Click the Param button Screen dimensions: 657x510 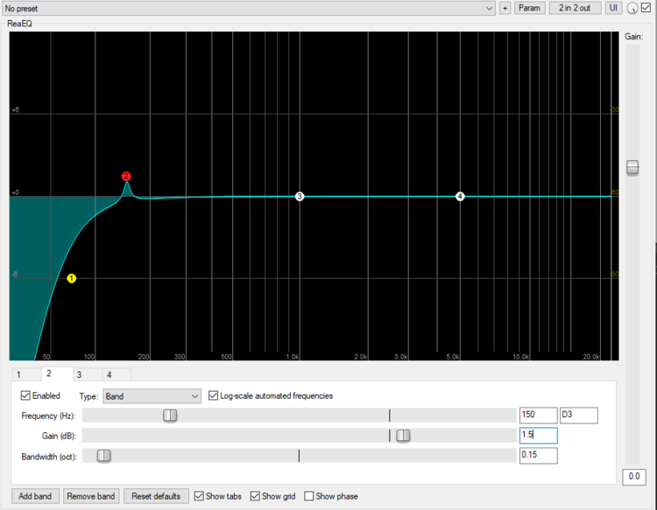(x=529, y=8)
